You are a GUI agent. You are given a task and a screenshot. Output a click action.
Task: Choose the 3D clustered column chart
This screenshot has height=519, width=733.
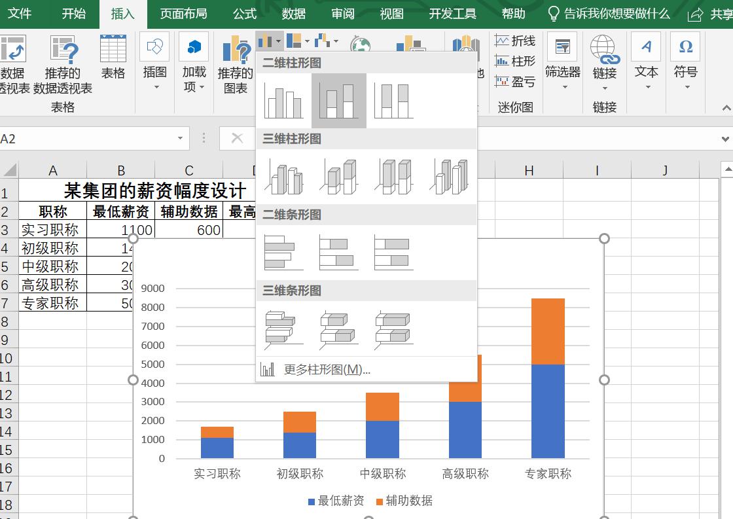click(x=284, y=176)
